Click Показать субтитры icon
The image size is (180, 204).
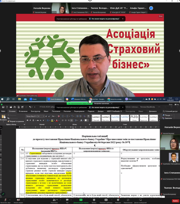point(106,200)
